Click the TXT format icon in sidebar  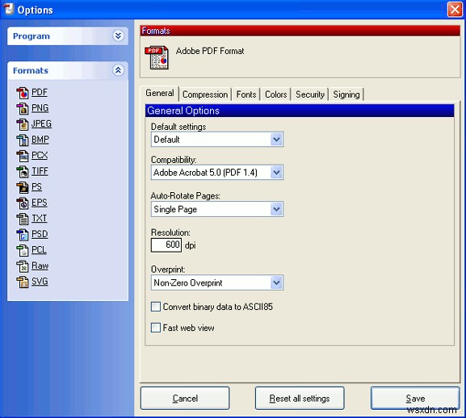point(23,219)
